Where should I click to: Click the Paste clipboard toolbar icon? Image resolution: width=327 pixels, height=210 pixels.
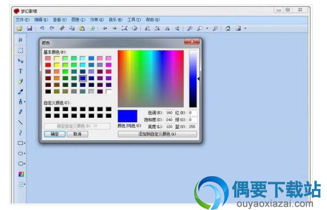coord(82,28)
